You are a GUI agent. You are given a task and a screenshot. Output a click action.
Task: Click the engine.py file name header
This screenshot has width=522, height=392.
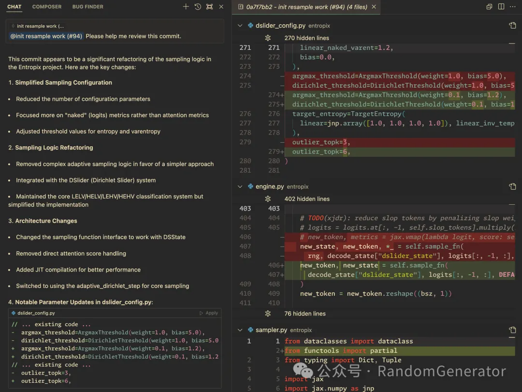[270, 187]
